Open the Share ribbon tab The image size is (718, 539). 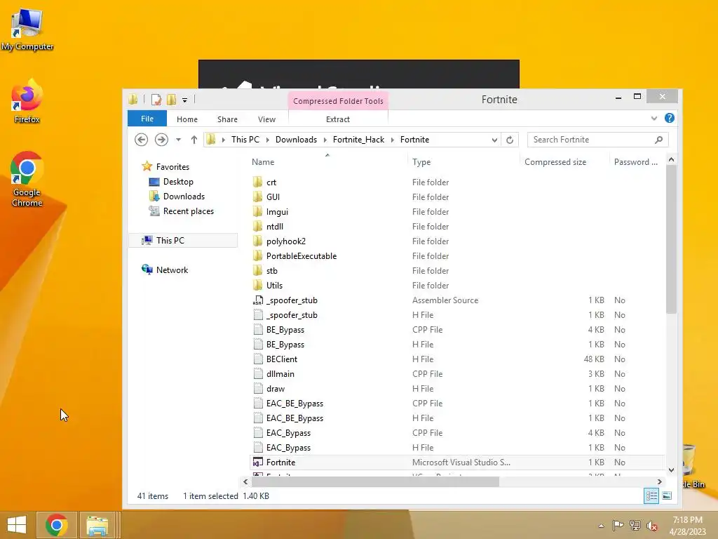pyautogui.click(x=227, y=119)
